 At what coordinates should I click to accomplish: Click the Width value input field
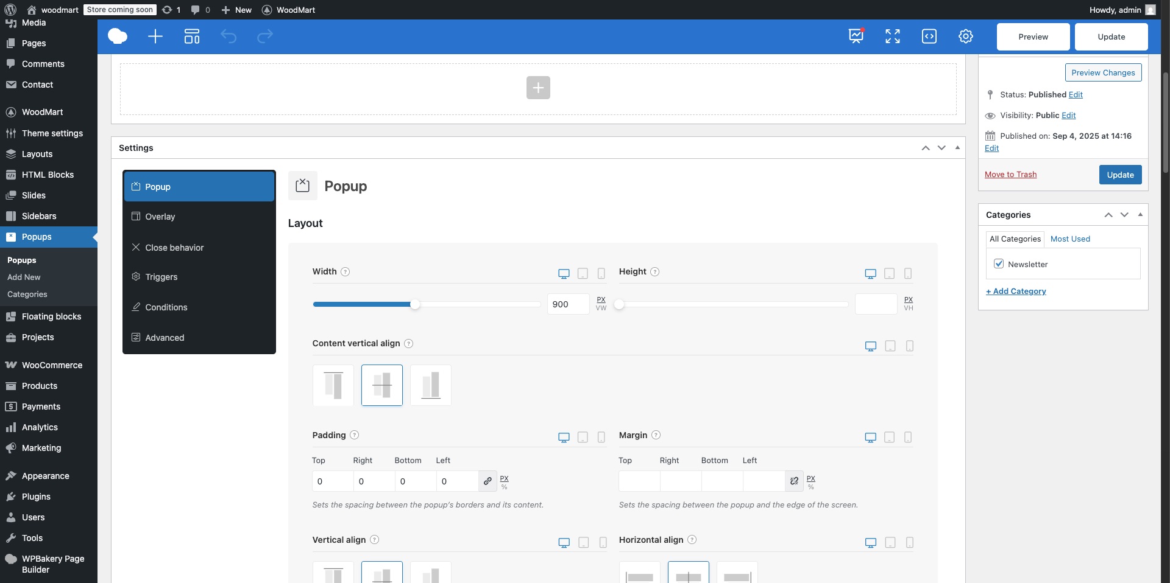click(567, 304)
